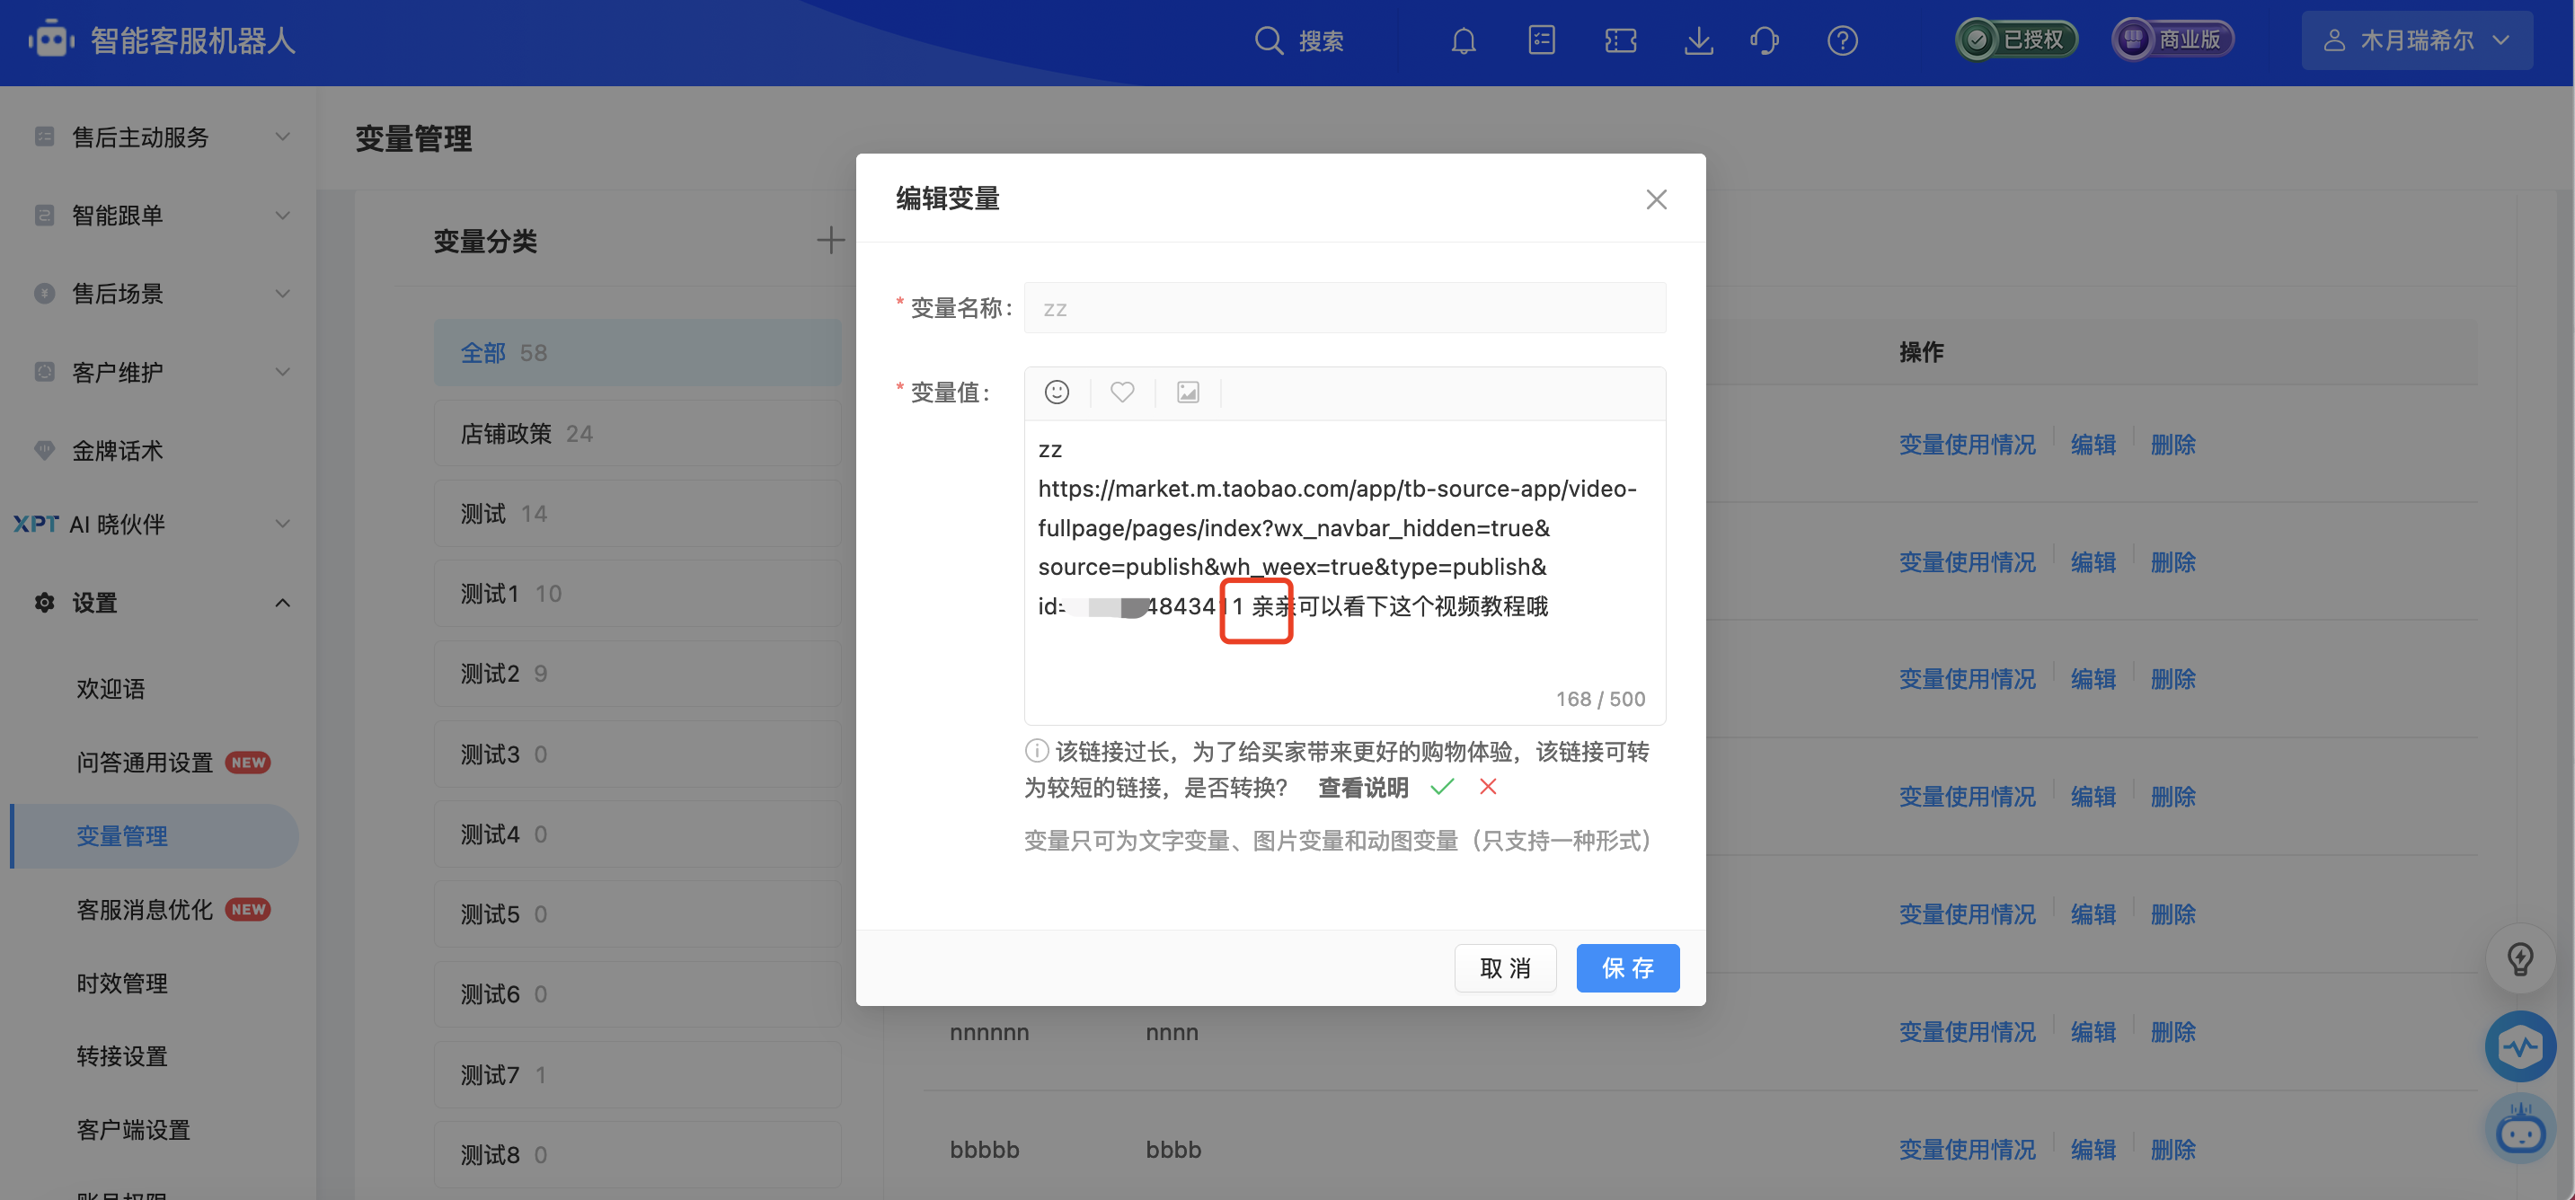
Task: Click 变量使用情况 in the bbbbb row
Action: 1968,1150
